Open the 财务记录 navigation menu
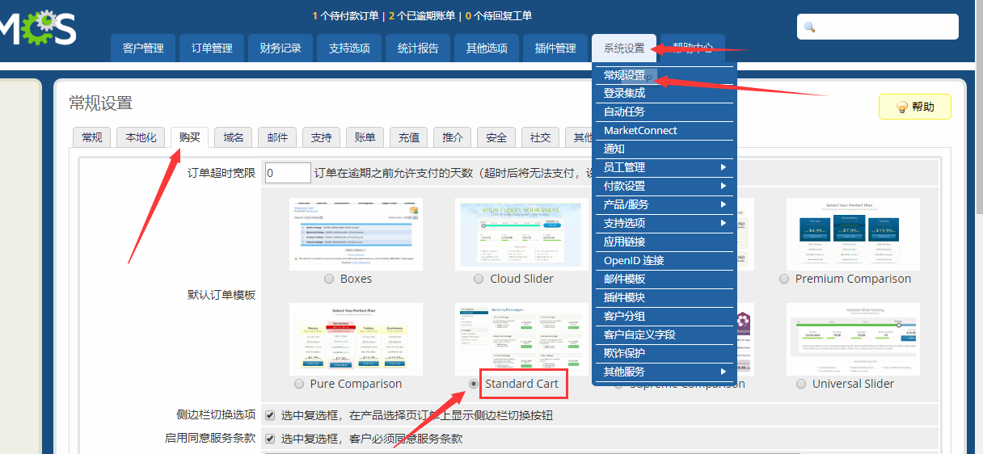 [x=281, y=48]
